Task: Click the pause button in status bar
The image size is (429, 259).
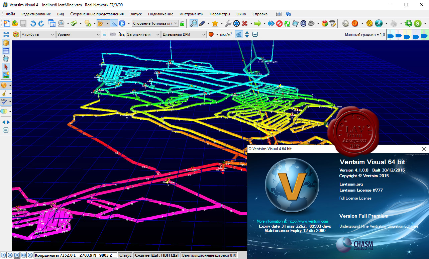Action: [x=16, y=255]
